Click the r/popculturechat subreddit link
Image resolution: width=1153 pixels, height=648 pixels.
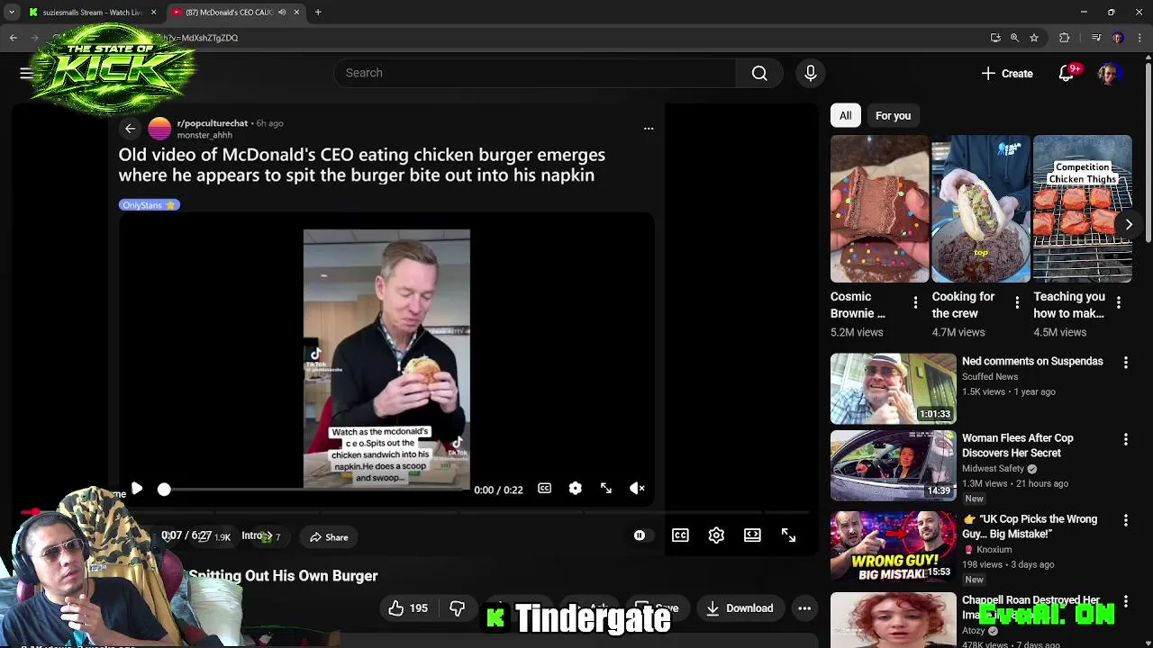212,123
